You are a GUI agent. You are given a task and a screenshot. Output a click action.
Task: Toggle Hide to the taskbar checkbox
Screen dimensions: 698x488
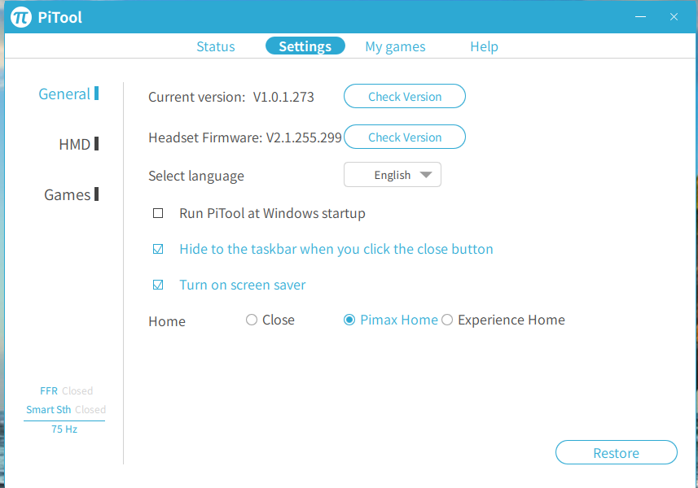click(x=158, y=249)
